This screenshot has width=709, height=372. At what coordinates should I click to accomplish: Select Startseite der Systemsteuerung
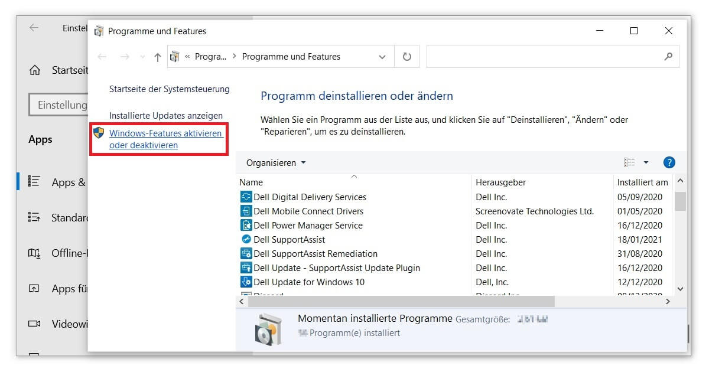point(169,89)
